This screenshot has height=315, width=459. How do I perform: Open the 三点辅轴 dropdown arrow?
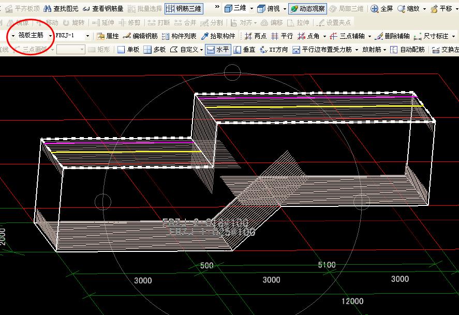pos(369,36)
